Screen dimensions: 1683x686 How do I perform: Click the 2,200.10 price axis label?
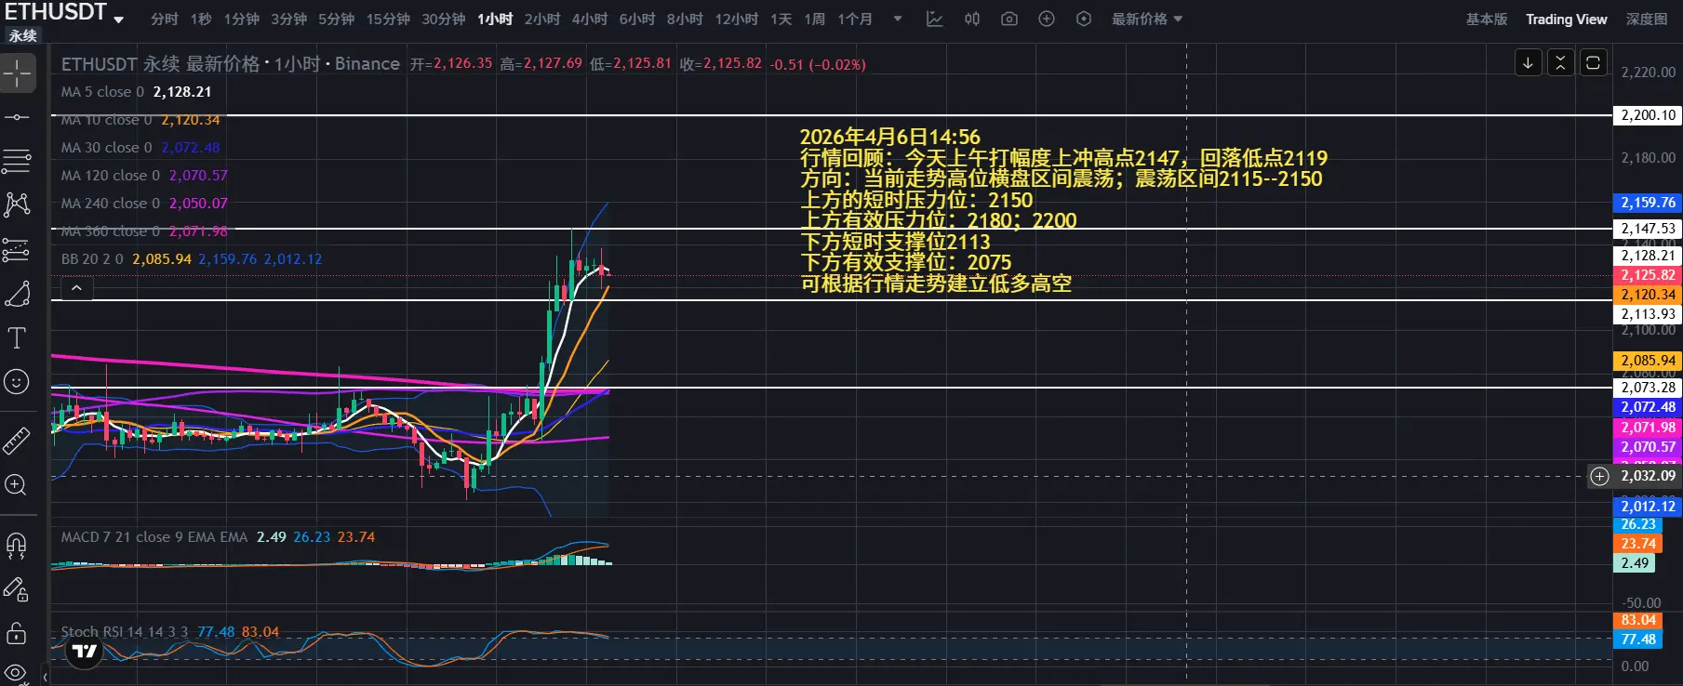click(x=1648, y=115)
